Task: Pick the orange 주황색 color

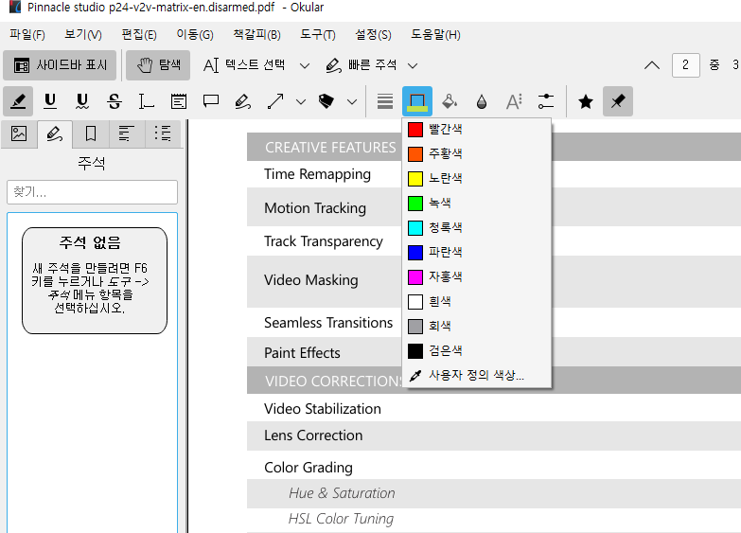Action: click(x=476, y=153)
